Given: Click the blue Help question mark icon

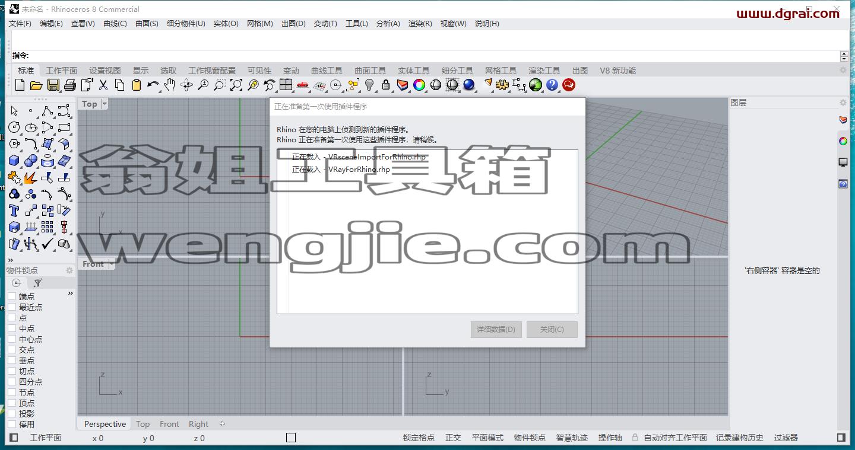Looking at the screenshot, I should (552, 85).
